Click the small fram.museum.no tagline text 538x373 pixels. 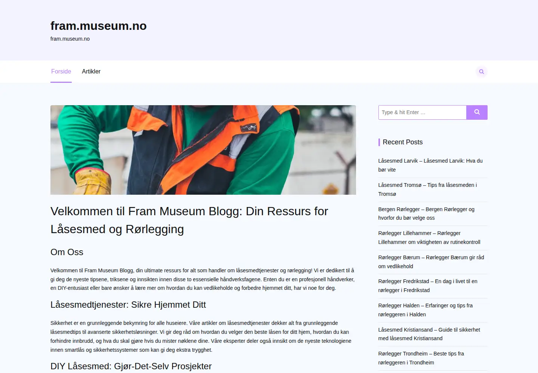(70, 39)
